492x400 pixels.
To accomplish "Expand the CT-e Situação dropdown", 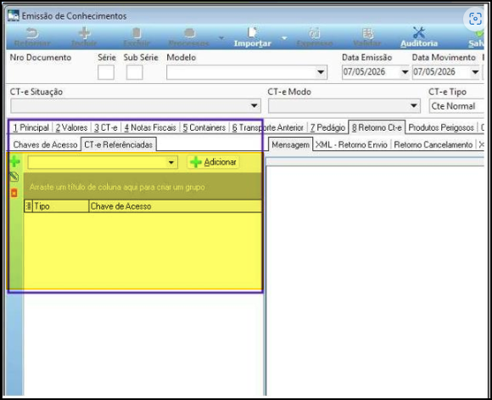I will (254, 106).
